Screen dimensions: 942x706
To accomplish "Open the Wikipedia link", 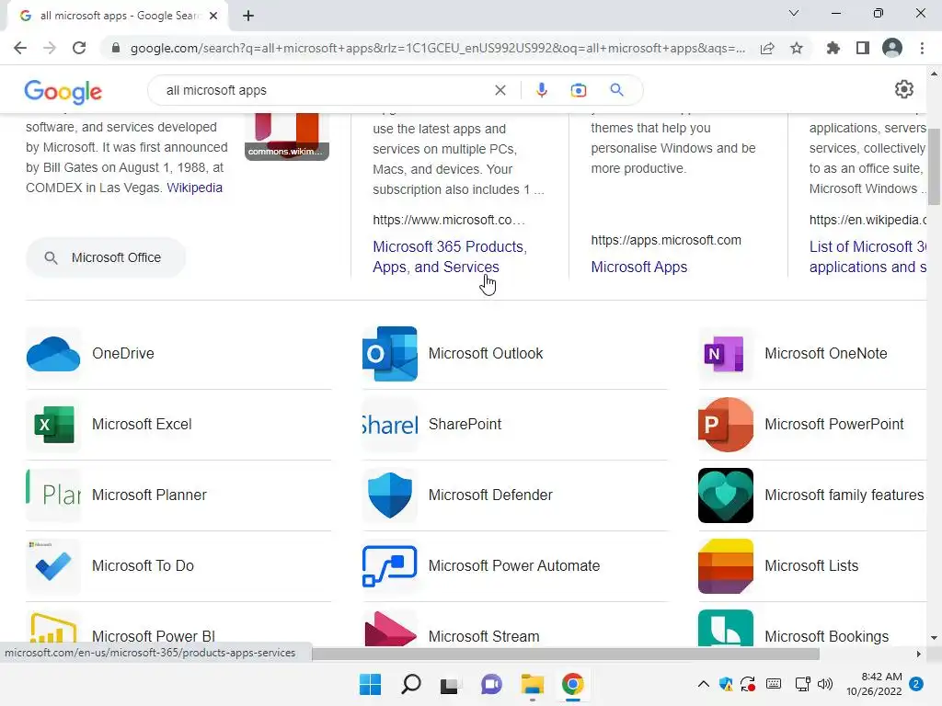I will coord(195,188).
